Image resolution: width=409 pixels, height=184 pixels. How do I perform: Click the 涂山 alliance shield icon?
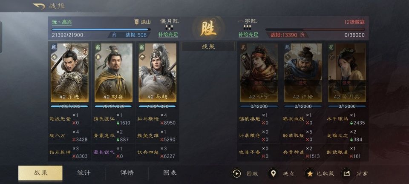point(136,22)
